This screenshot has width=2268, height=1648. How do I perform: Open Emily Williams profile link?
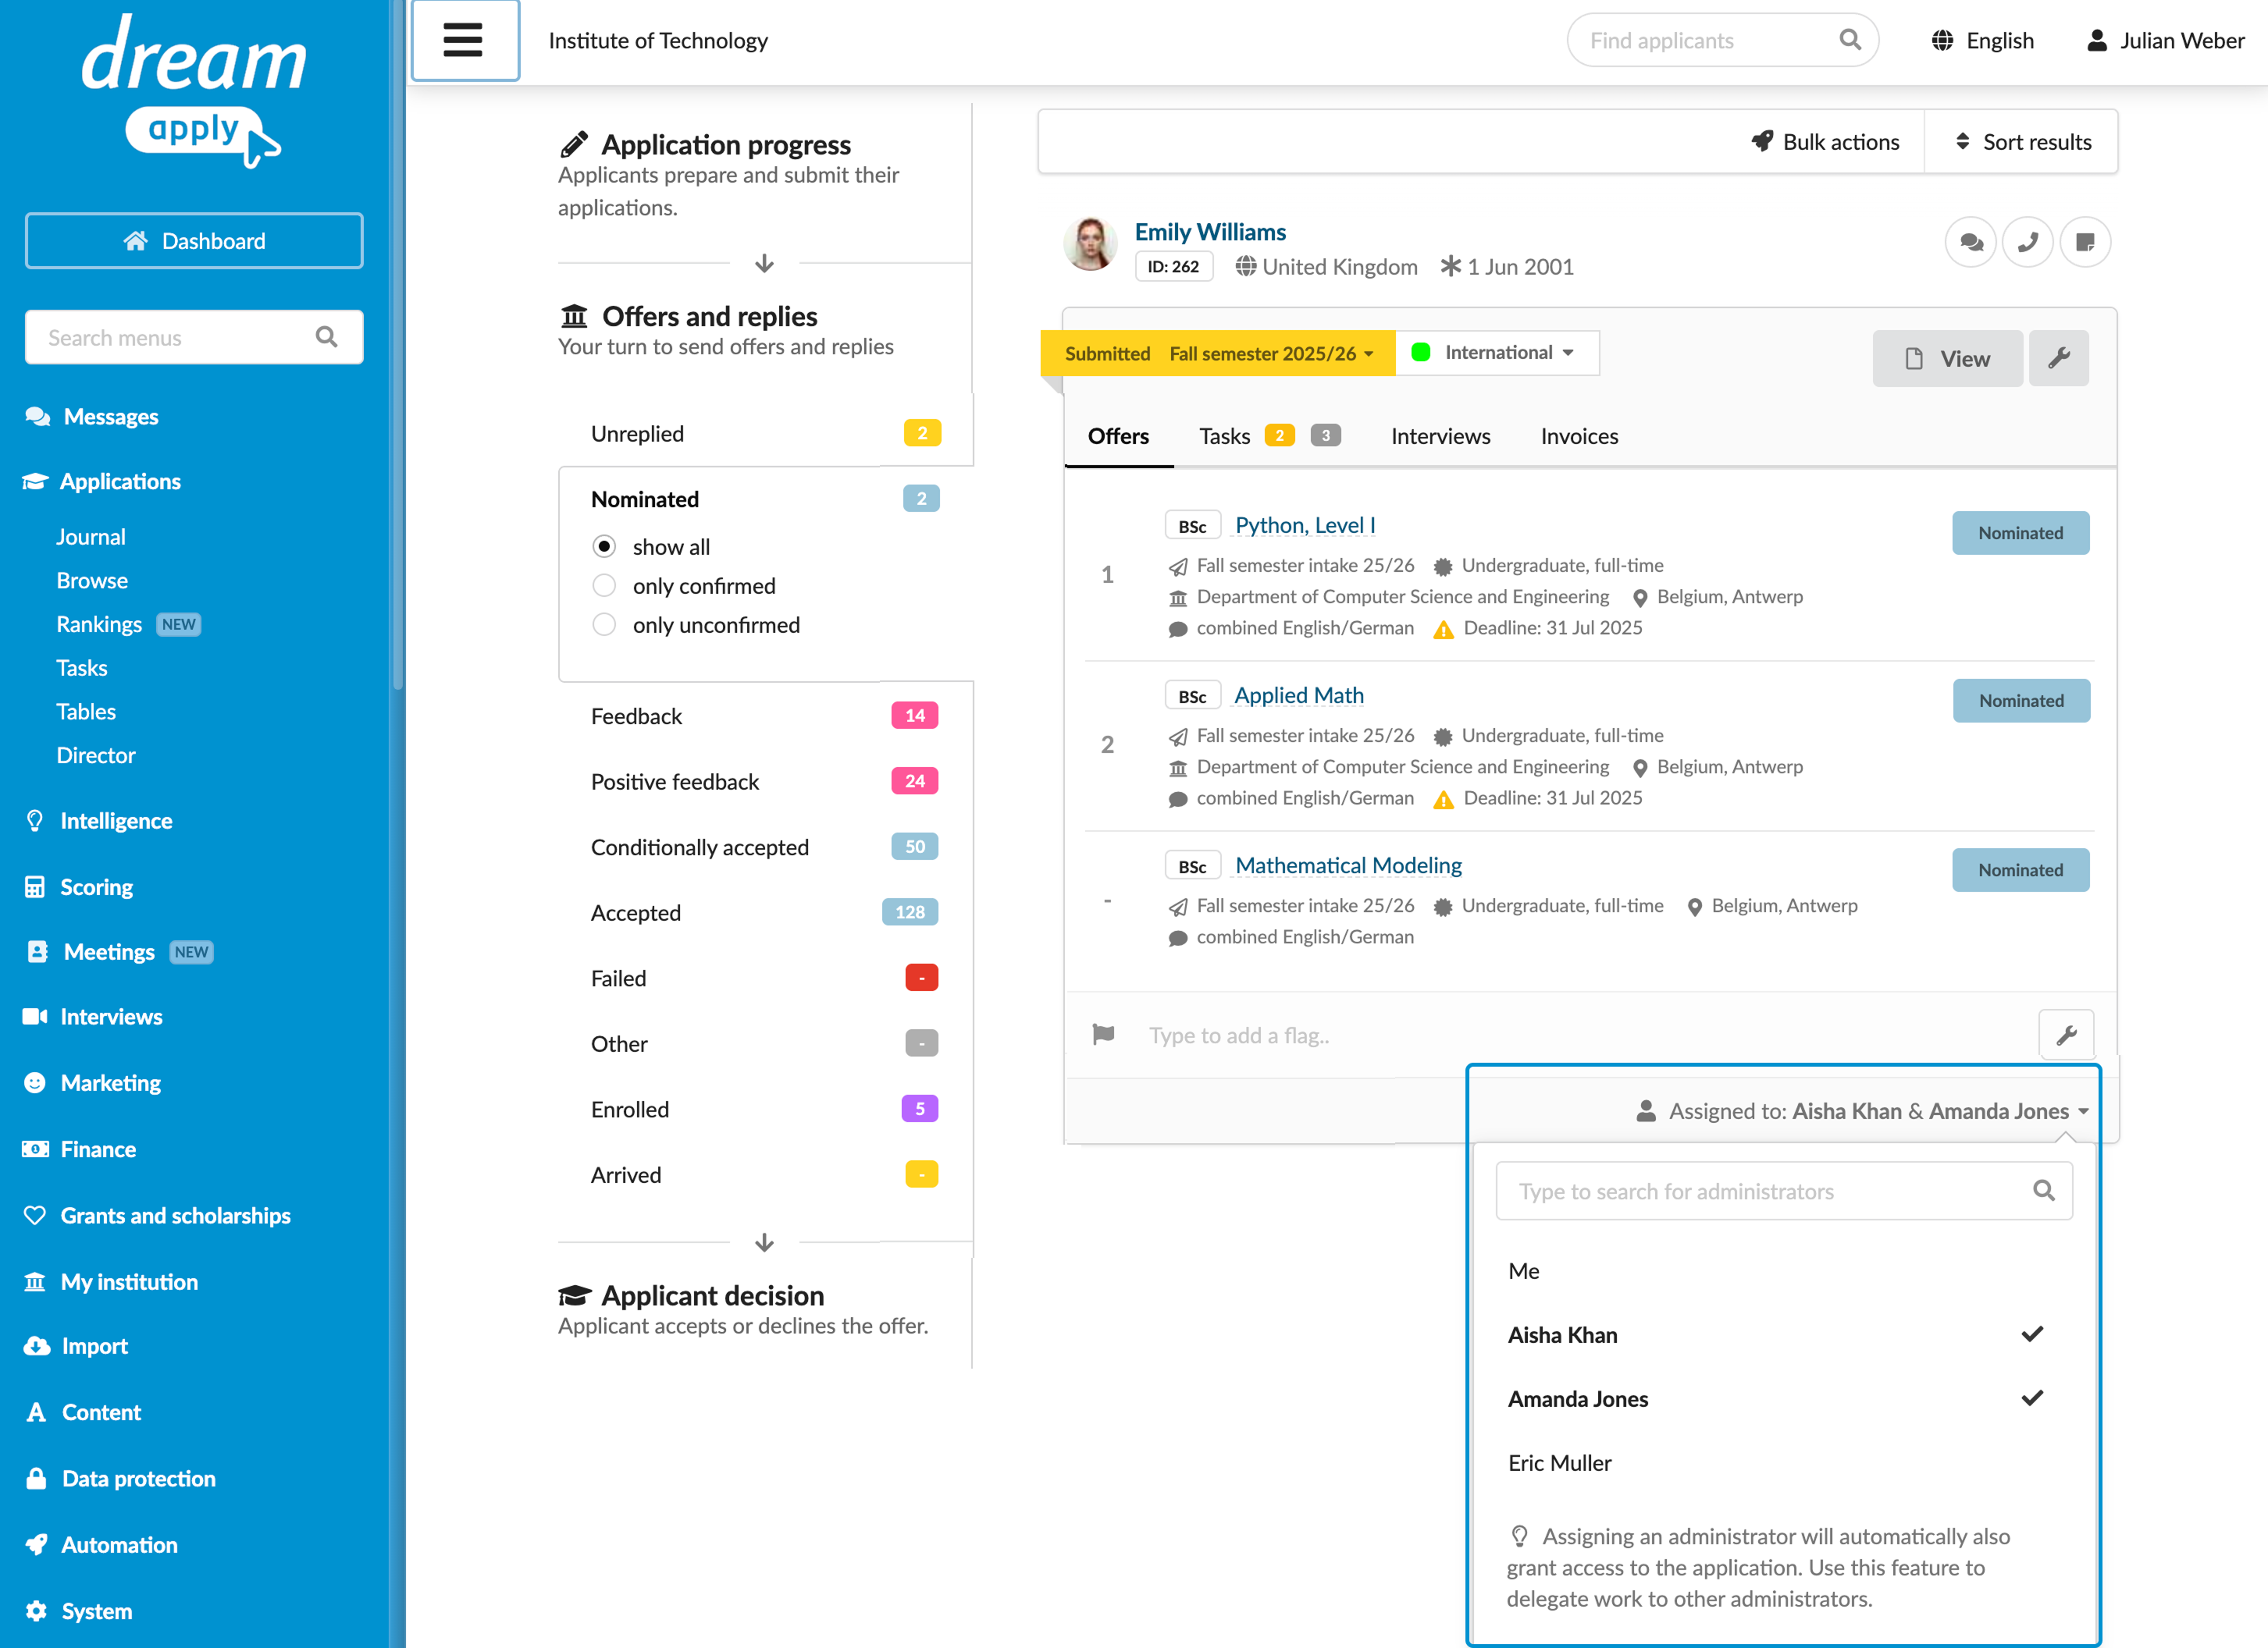click(1210, 232)
